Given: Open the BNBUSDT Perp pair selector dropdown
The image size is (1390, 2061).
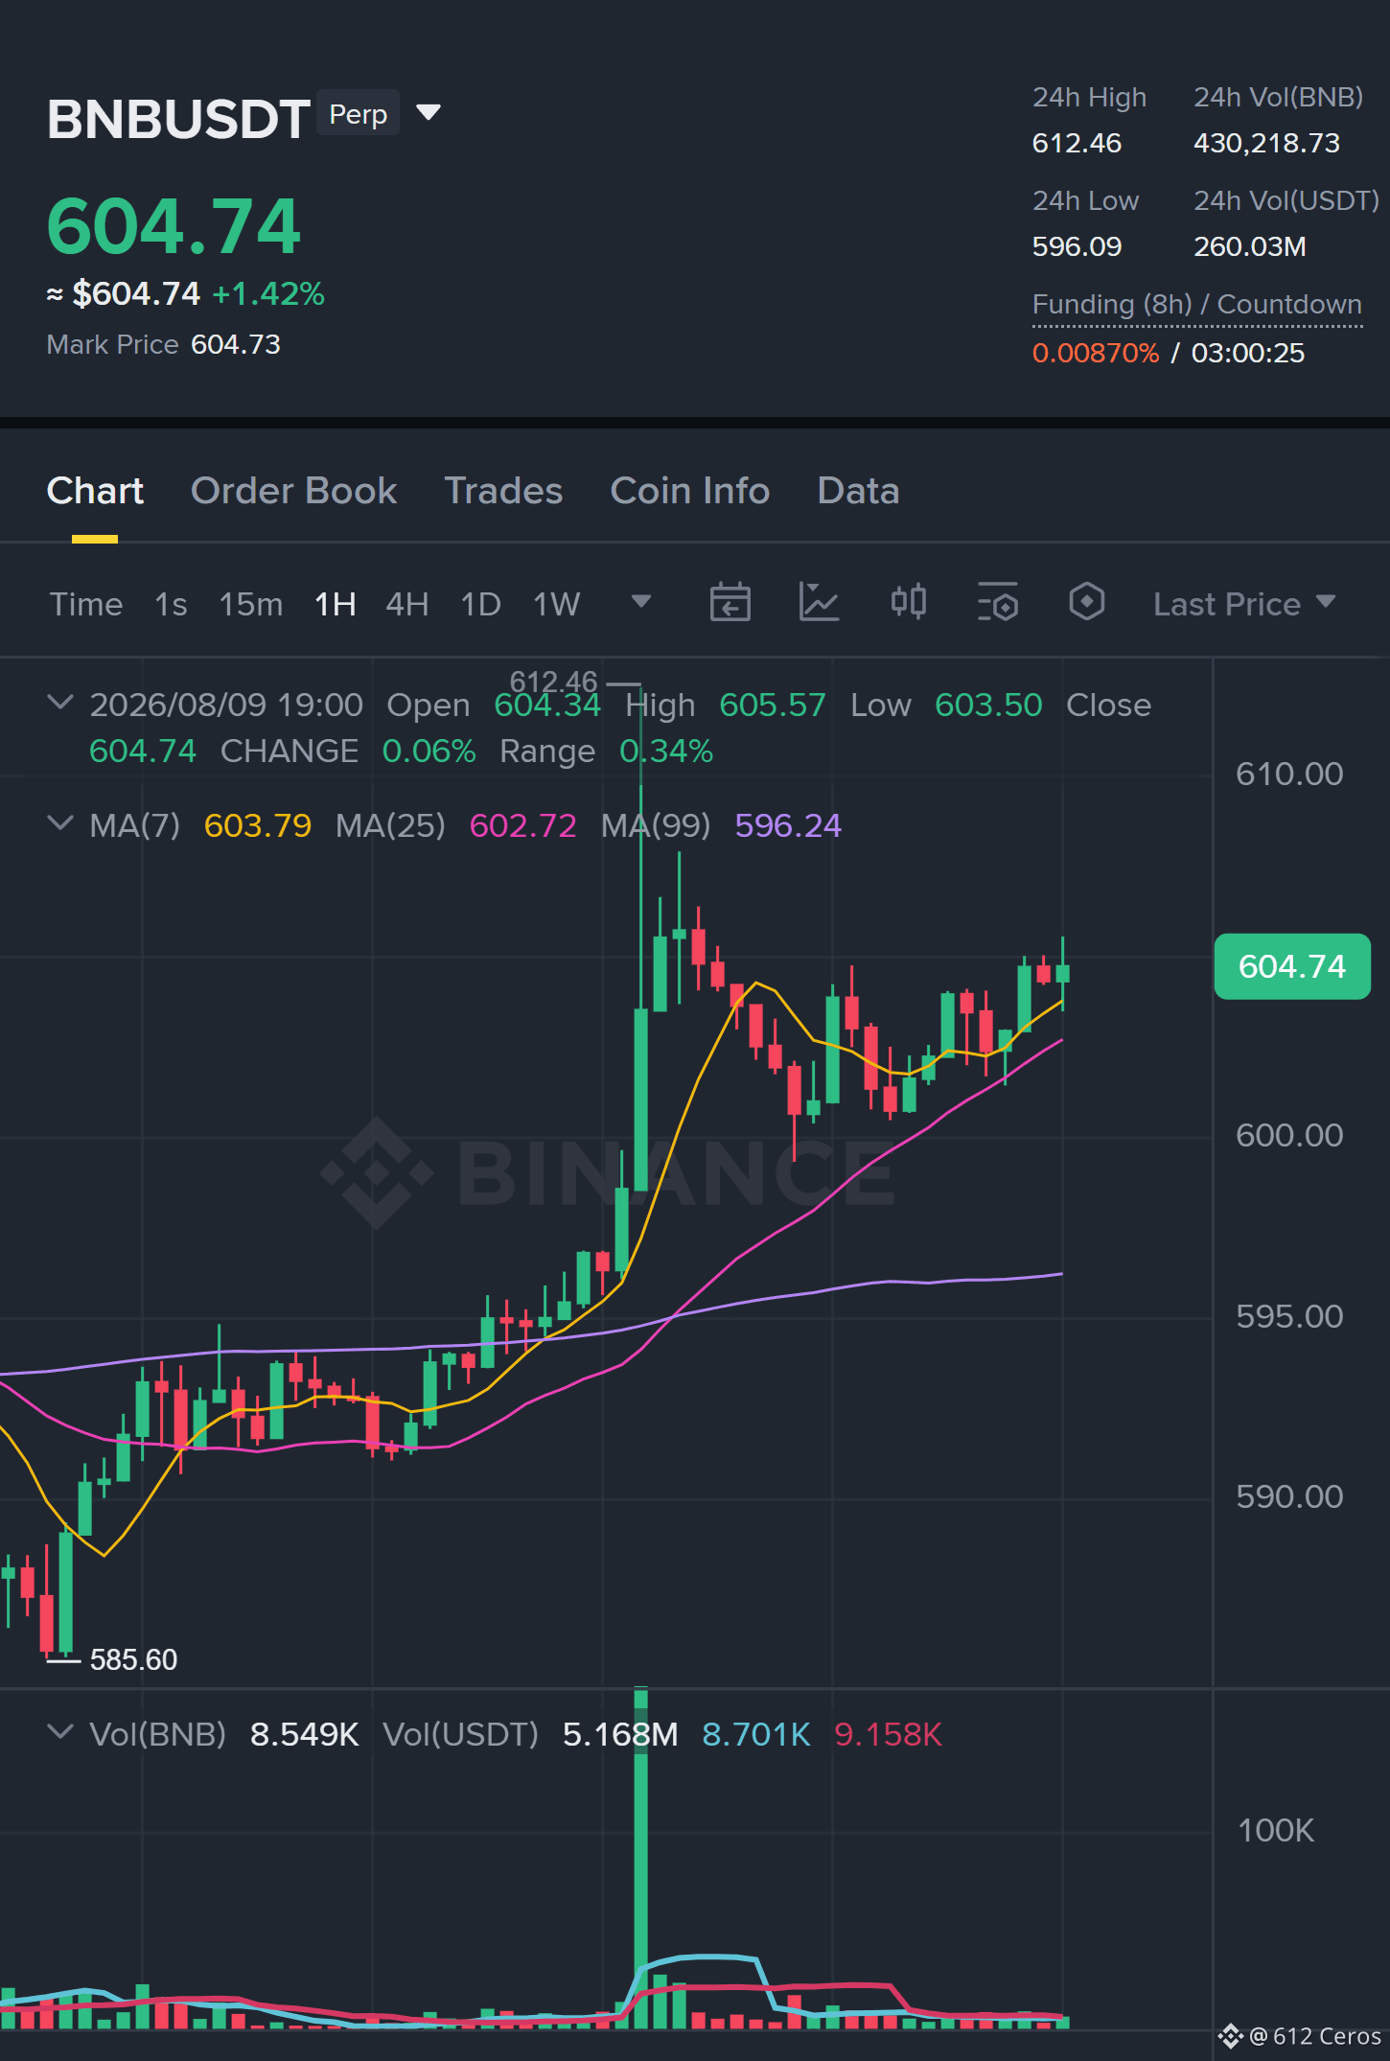Looking at the screenshot, I should (x=429, y=113).
